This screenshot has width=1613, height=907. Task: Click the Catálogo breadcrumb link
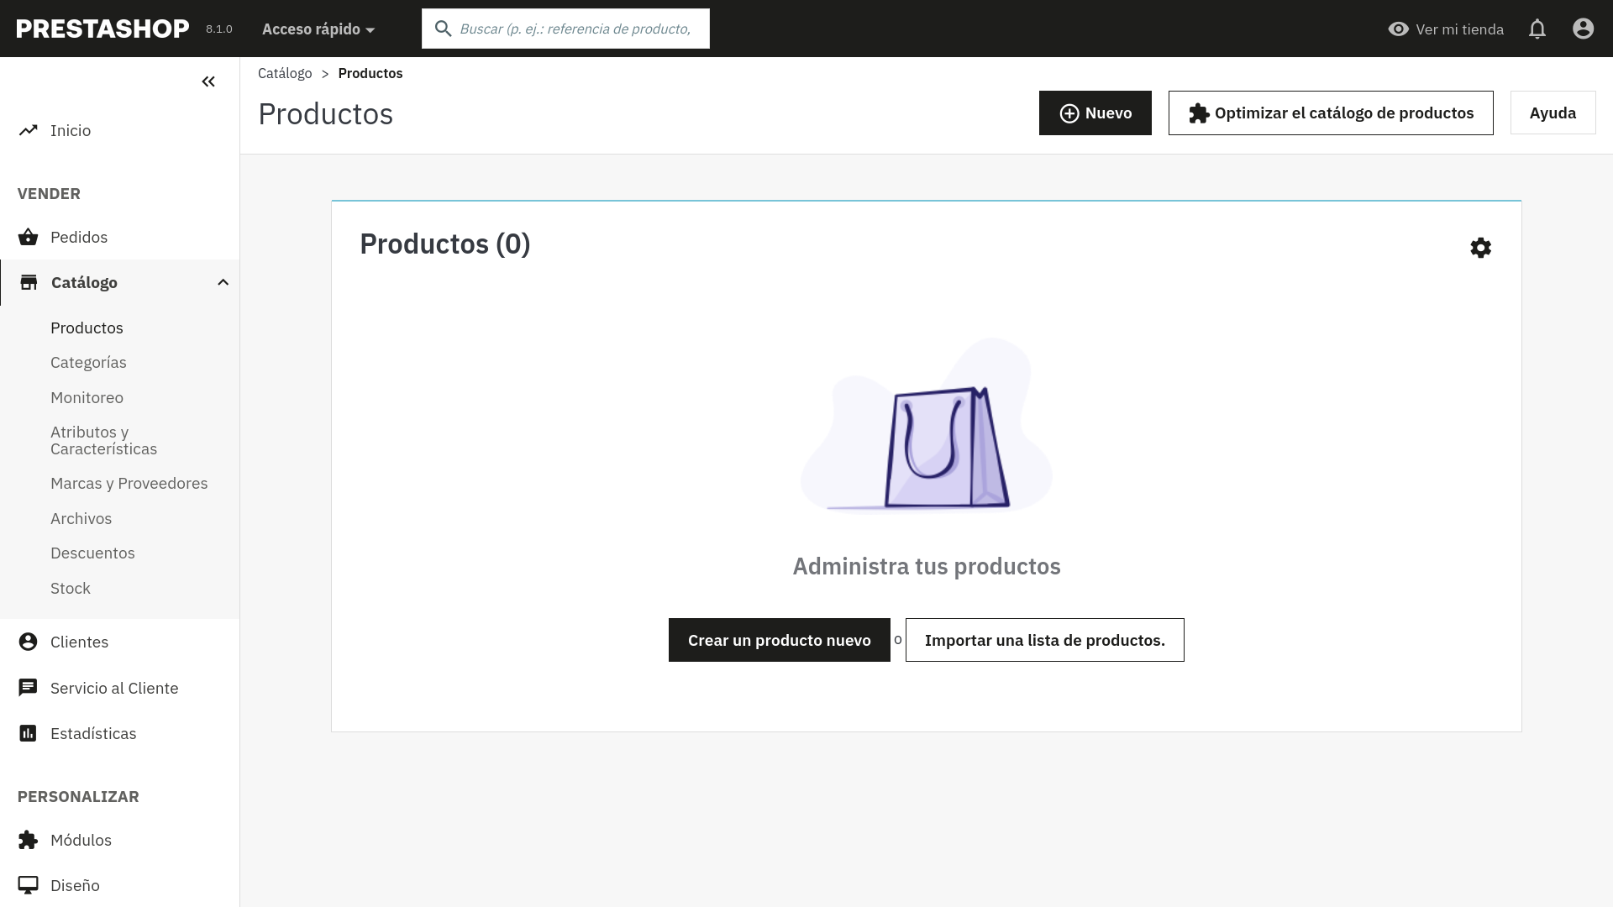[285, 74]
